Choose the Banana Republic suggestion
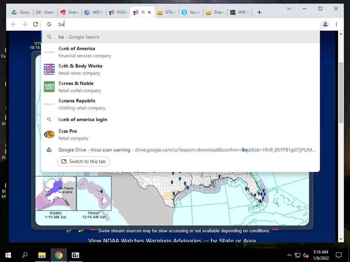This screenshot has height=262, width=350. (180, 104)
